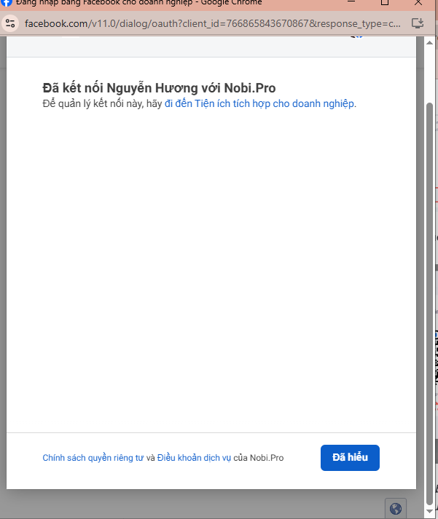Minimize the Chrome popup window
This screenshot has width=438, height=519.
point(351,3)
